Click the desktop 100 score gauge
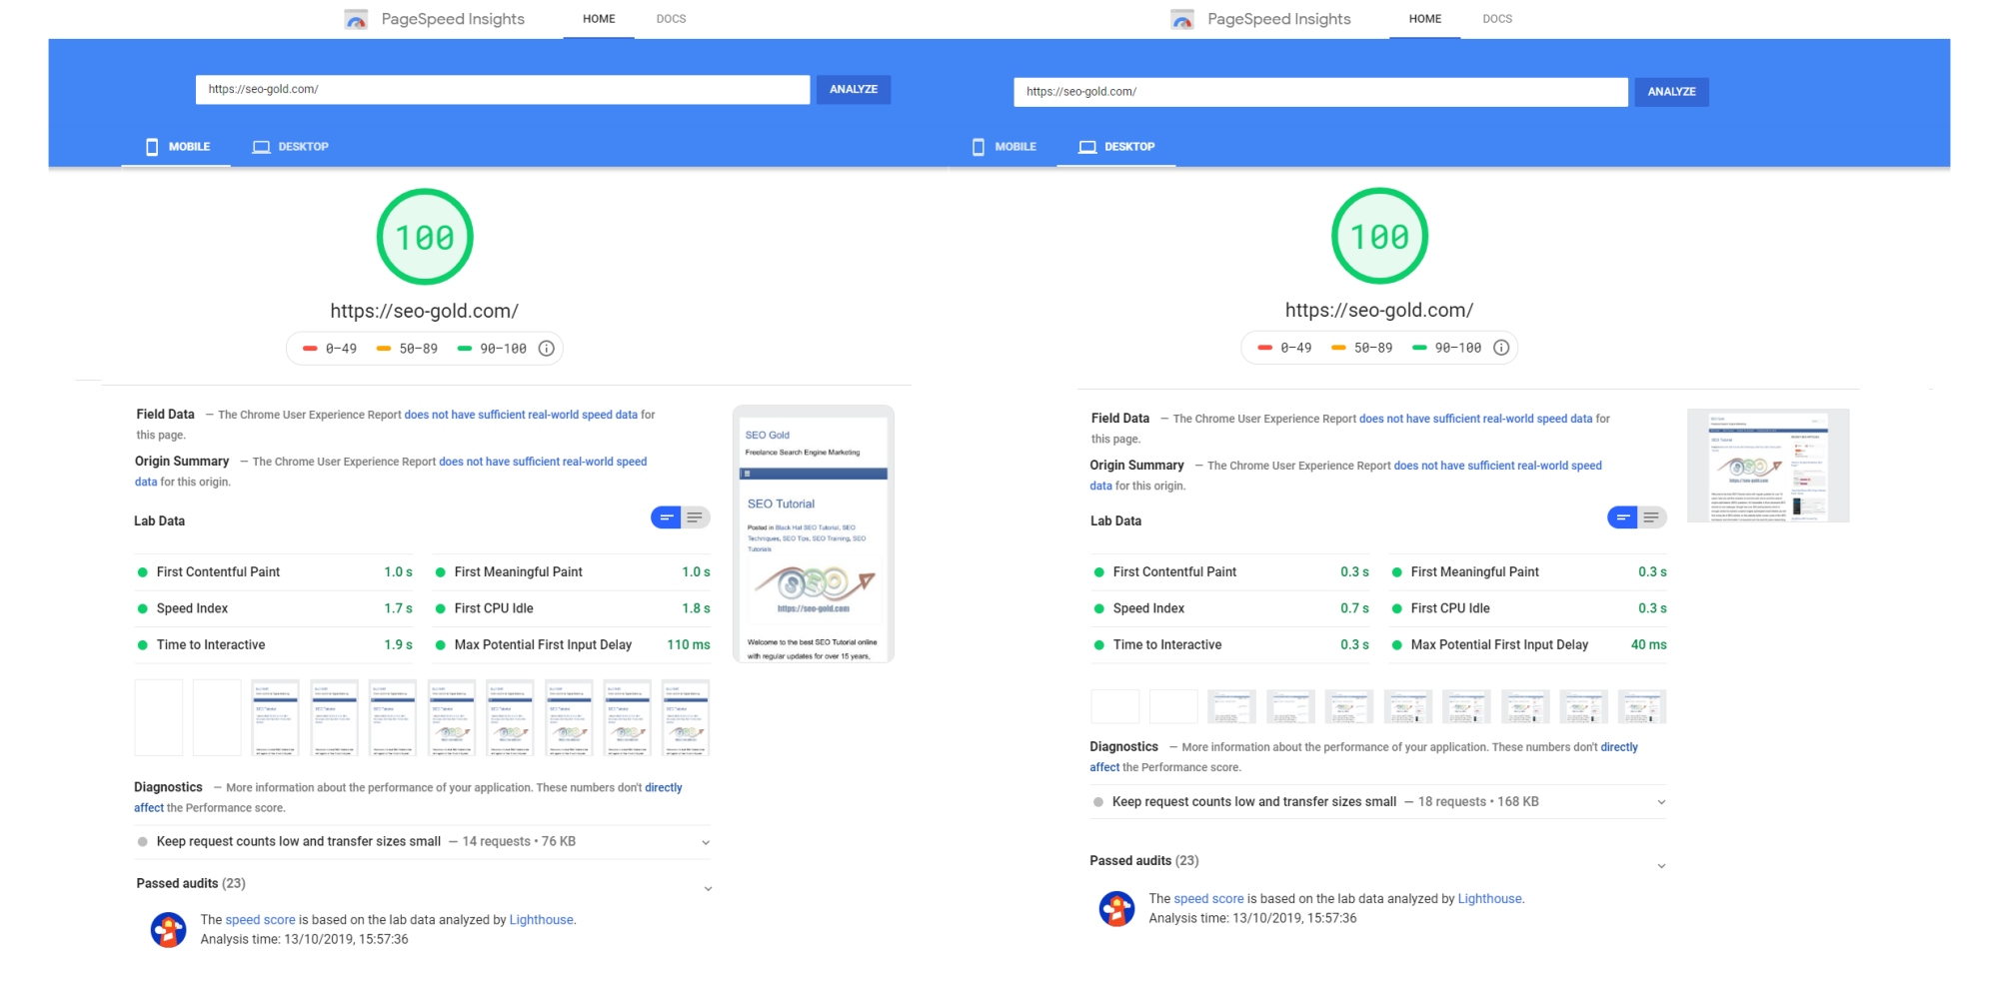This screenshot has width=1999, height=999. [1379, 236]
